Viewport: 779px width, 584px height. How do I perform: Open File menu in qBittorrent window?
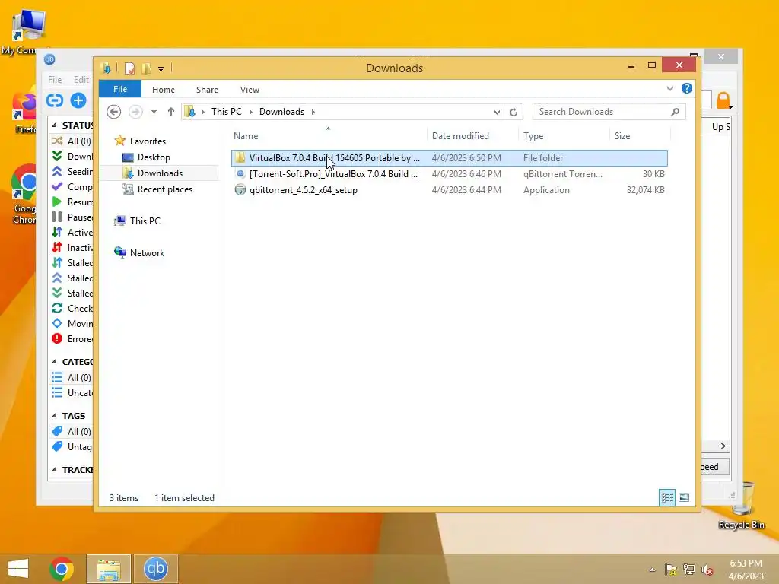pos(55,79)
